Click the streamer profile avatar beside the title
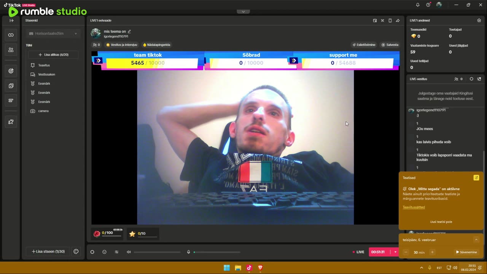487x274 pixels. point(95,33)
